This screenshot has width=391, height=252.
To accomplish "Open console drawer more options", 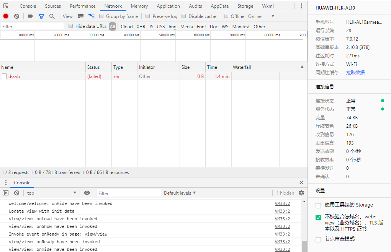I will (x=6, y=182).
